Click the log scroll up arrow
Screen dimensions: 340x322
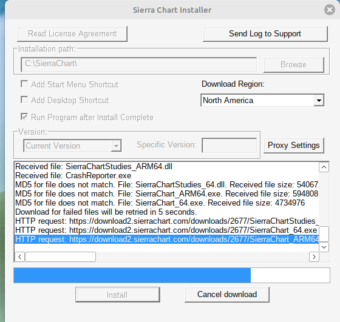pyautogui.click(x=324, y=167)
